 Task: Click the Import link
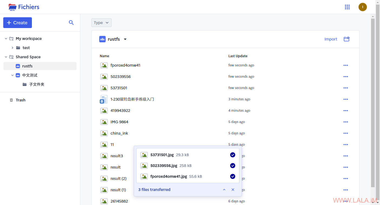[x=331, y=39]
